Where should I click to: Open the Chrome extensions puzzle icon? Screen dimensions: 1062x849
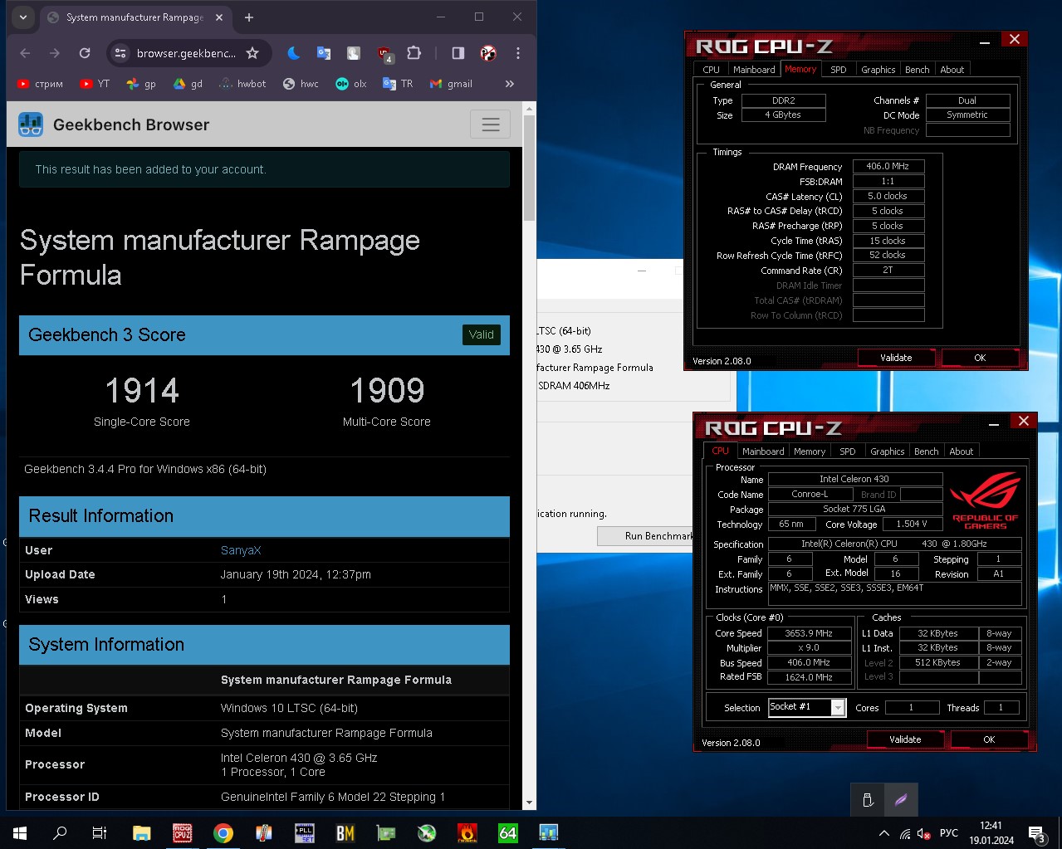pyautogui.click(x=414, y=53)
